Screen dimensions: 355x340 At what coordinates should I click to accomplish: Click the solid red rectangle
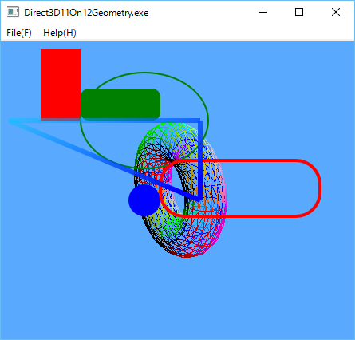click(x=61, y=84)
